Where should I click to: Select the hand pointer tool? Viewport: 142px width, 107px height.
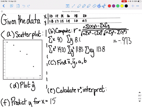coord(99,6)
